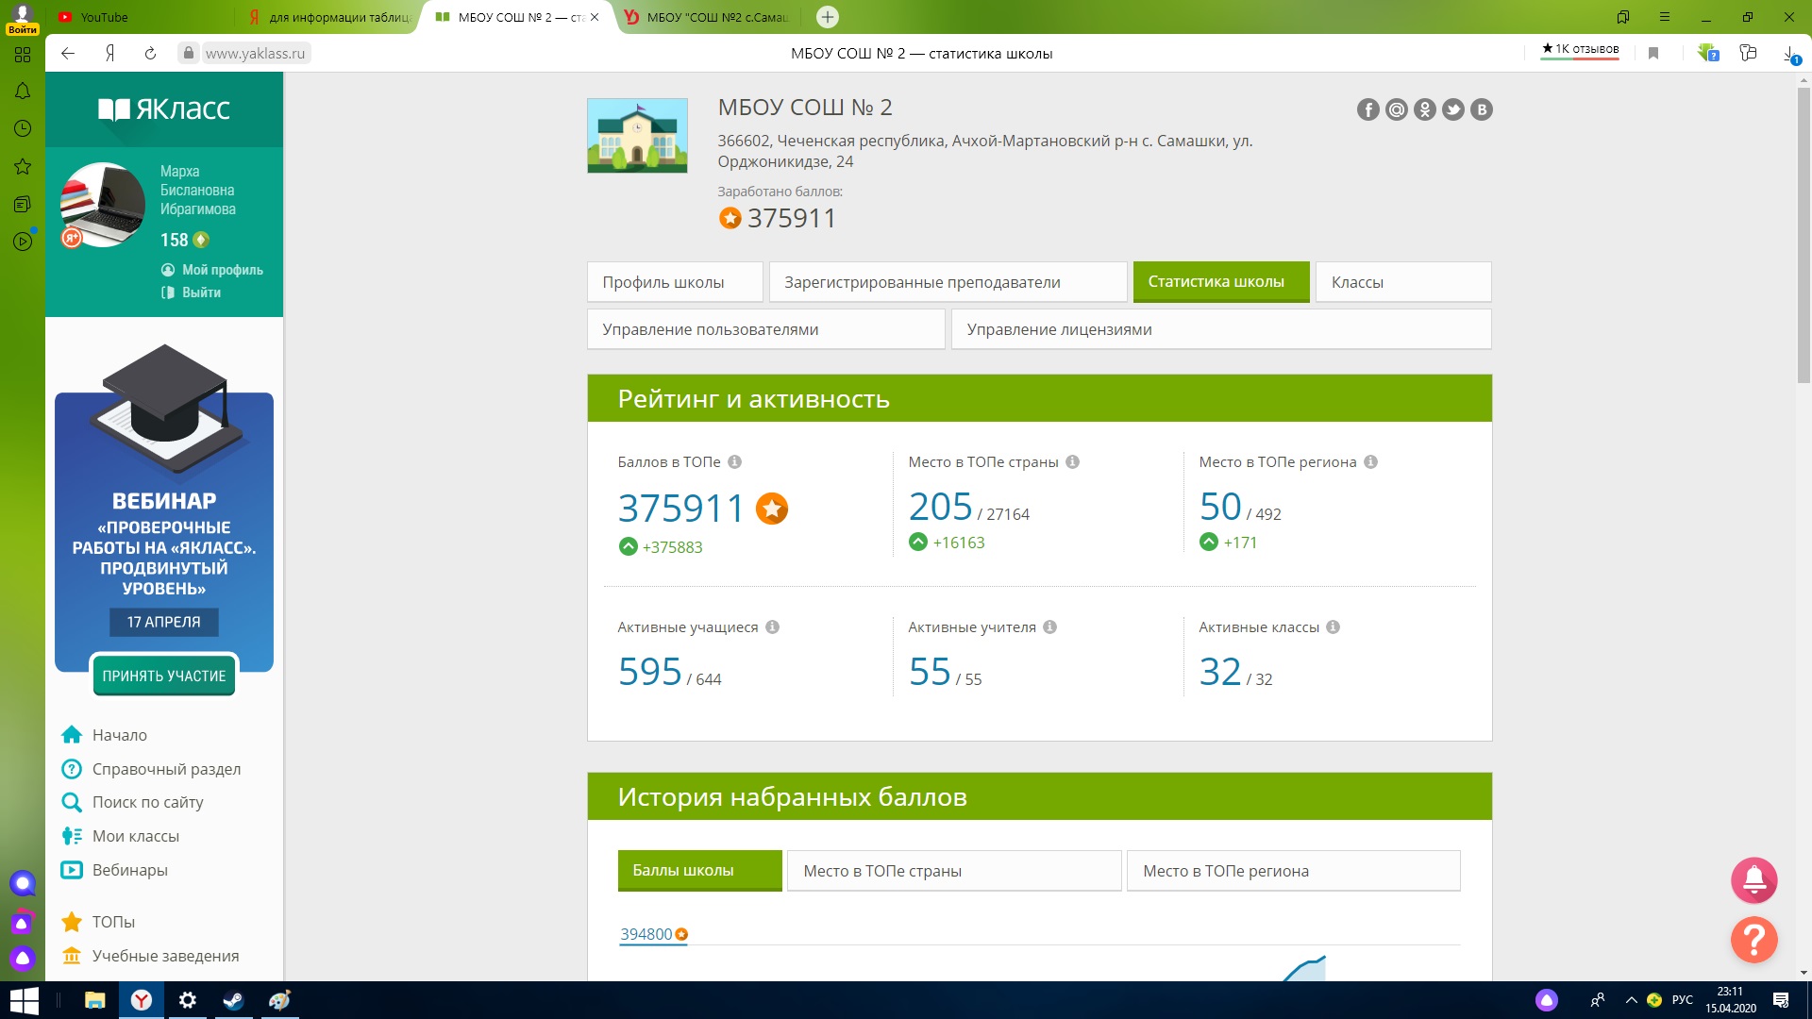
Task: Open Справочный раздел in sidebar
Action: click(166, 769)
